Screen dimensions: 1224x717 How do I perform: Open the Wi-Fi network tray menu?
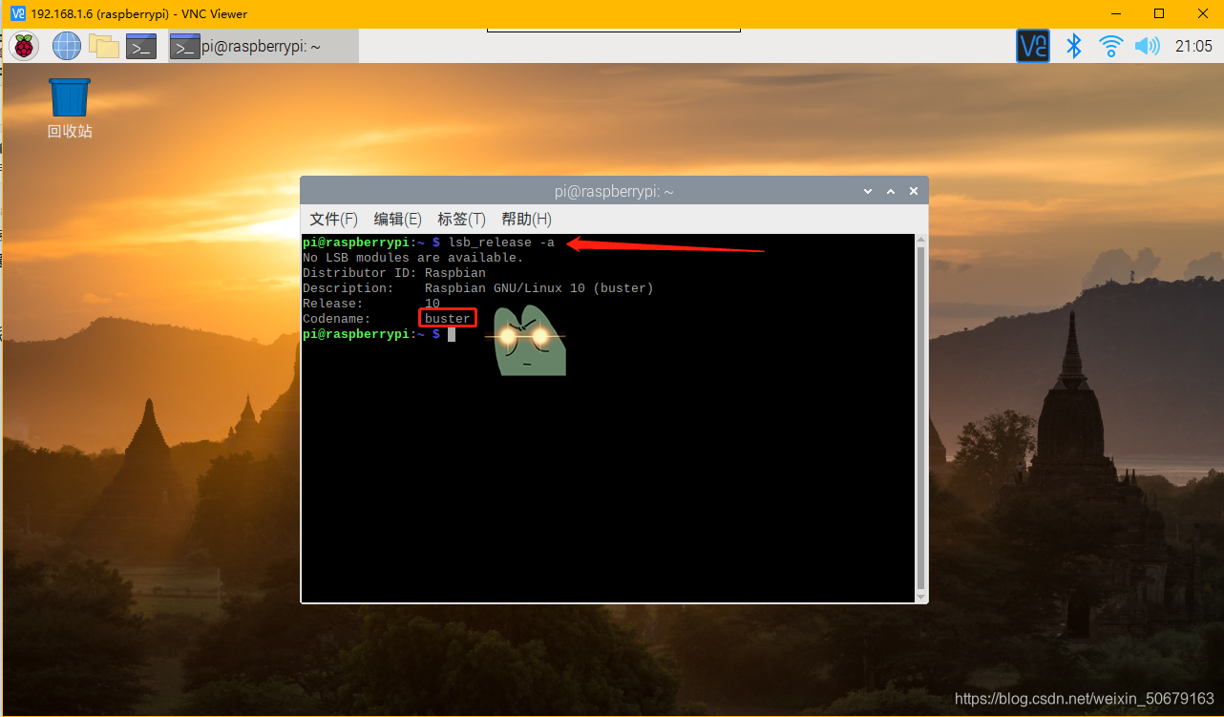click(1110, 46)
